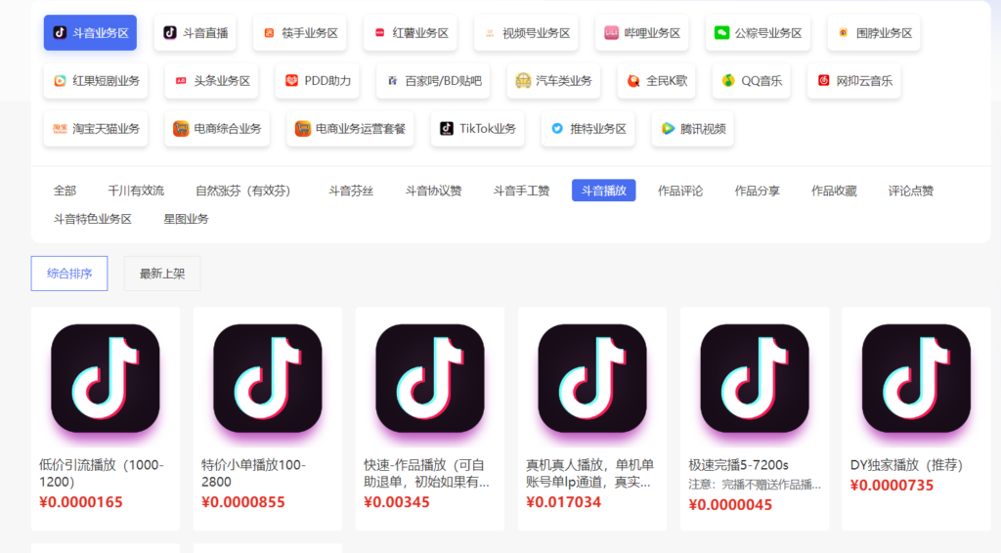Screen dimensions: 1001x553
Task: Click the TikTok icon beside TikTok业务
Action: tap(447, 128)
